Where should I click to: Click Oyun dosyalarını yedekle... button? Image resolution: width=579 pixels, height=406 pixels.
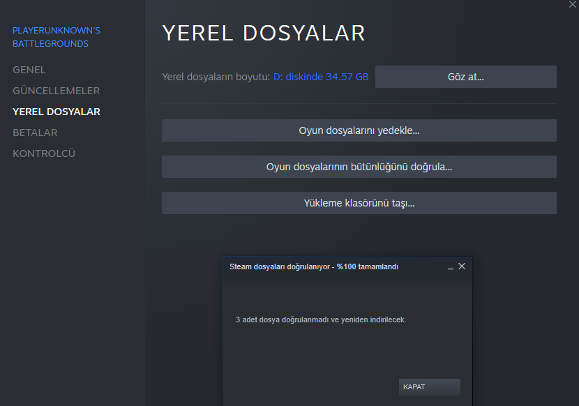coord(359,130)
